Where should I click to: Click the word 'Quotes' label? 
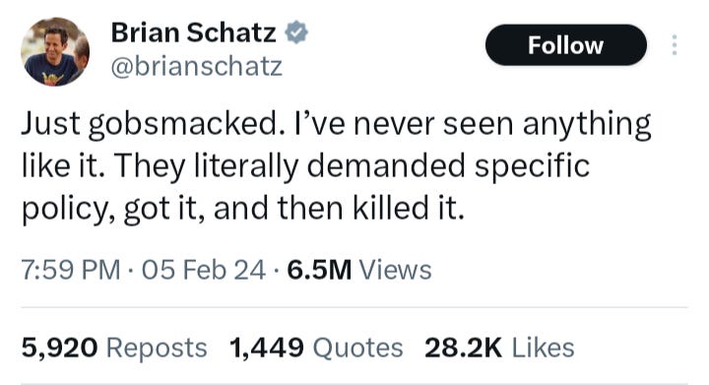pos(357,349)
